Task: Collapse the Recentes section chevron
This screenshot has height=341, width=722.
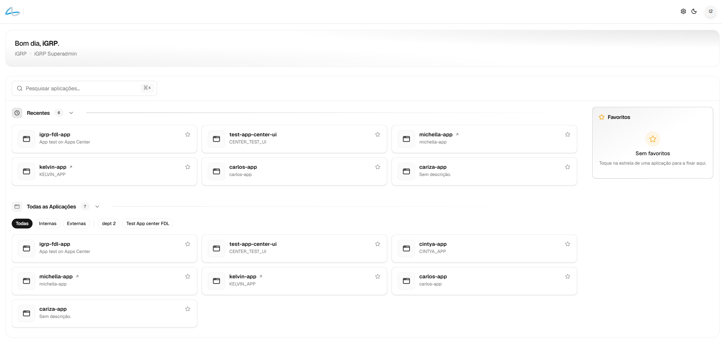Action: coord(71,113)
